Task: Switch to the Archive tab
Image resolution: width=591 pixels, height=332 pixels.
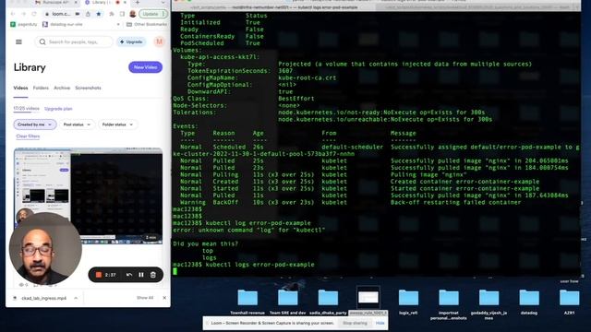Action: [62, 88]
